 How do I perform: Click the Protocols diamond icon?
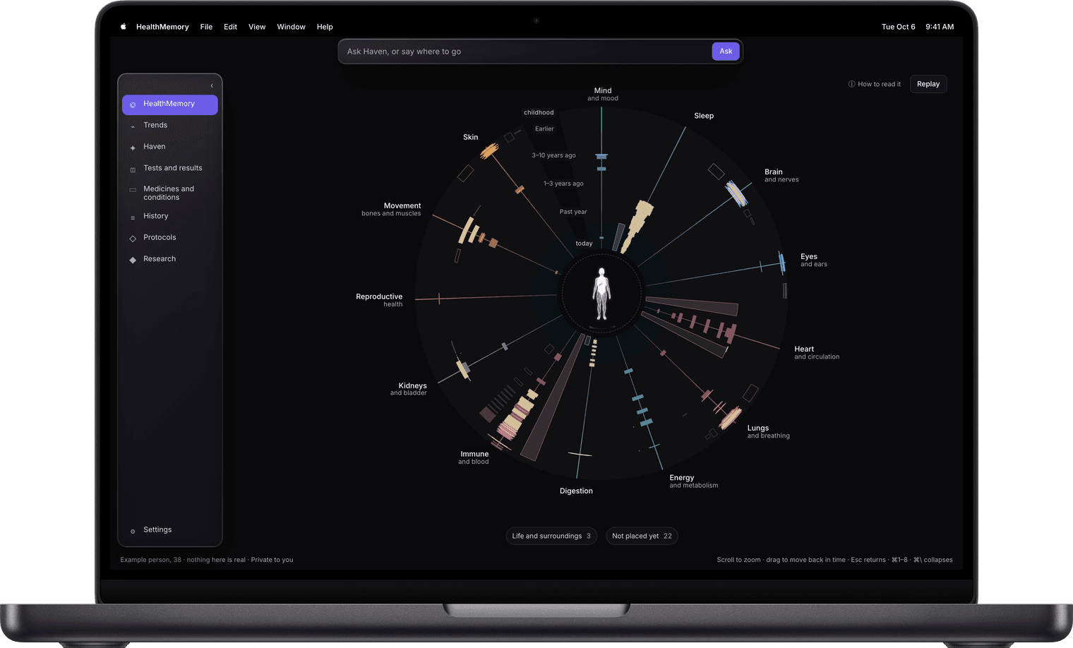coord(133,239)
